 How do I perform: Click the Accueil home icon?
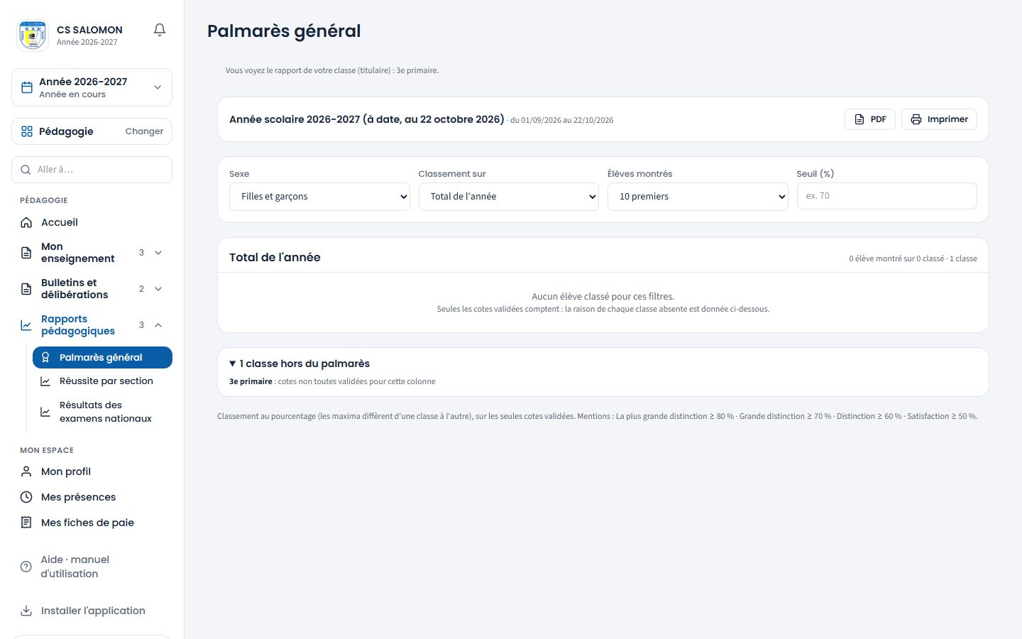pyautogui.click(x=26, y=222)
